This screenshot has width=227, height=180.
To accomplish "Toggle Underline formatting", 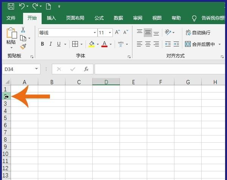I will pyautogui.click(x=59, y=44).
